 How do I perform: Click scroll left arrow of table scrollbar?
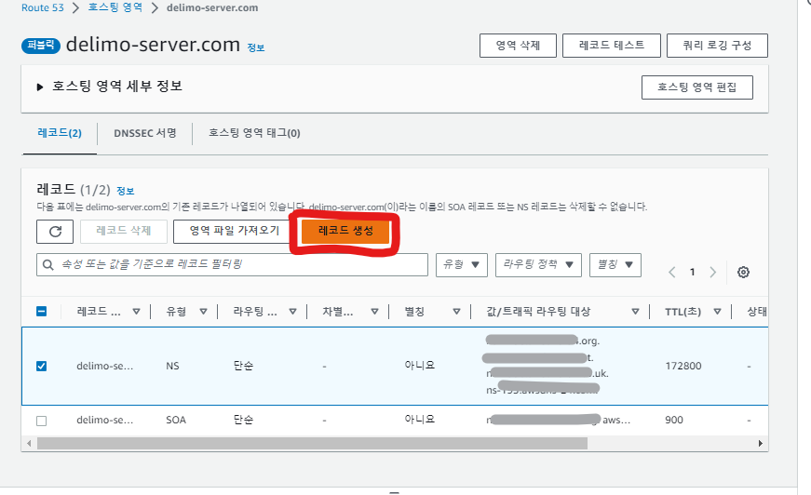coord(29,443)
